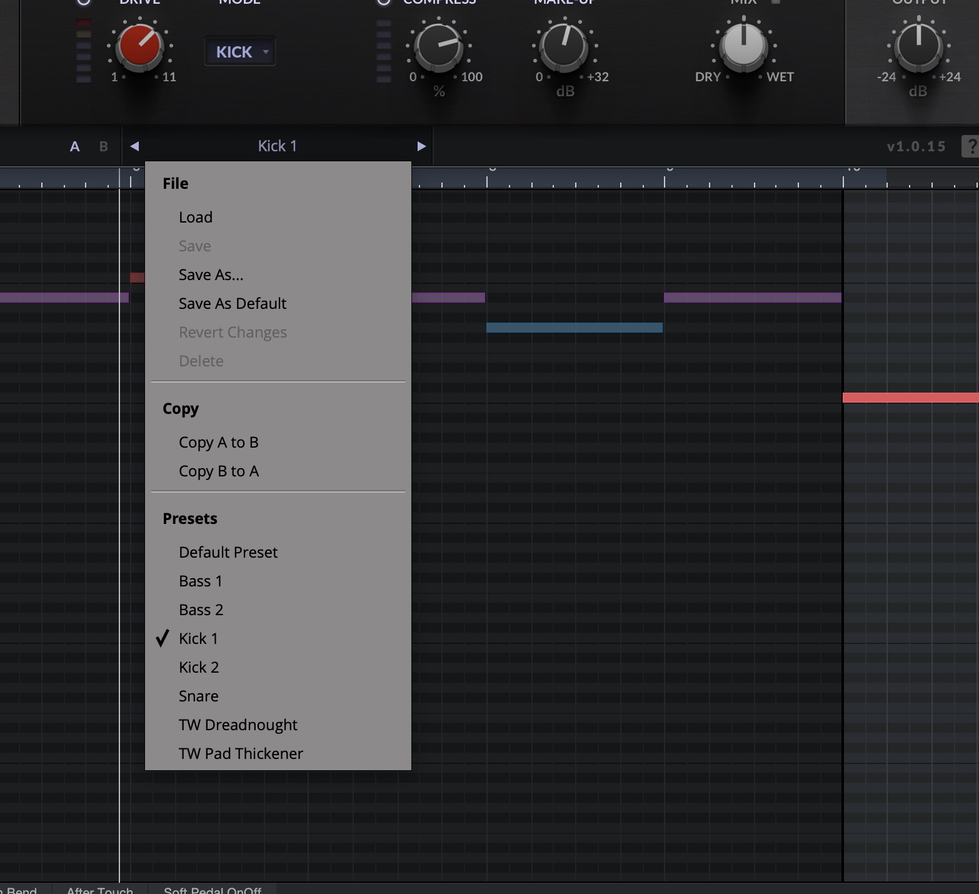Image resolution: width=979 pixels, height=894 pixels.
Task: Click Load in the File section
Action: click(x=196, y=217)
